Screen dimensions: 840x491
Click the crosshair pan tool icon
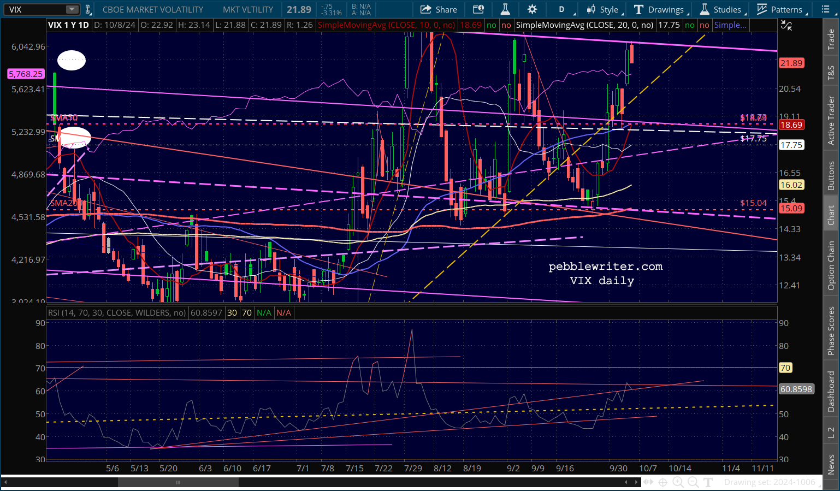(x=662, y=482)
